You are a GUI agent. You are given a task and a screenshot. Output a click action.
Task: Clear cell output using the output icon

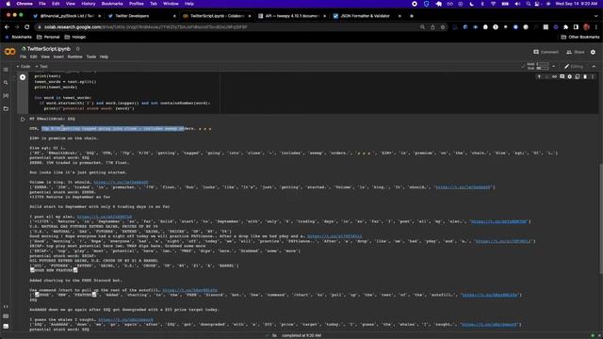pos(23,120)
